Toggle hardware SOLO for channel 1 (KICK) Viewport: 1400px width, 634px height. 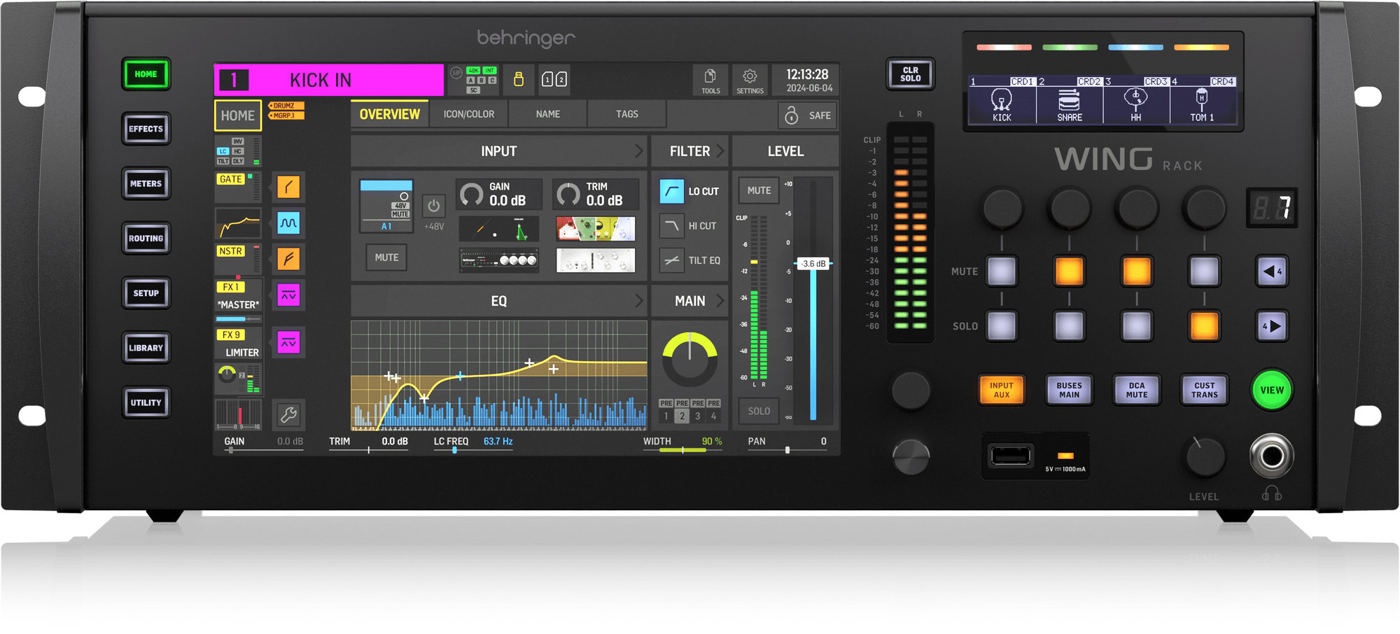1002,326
